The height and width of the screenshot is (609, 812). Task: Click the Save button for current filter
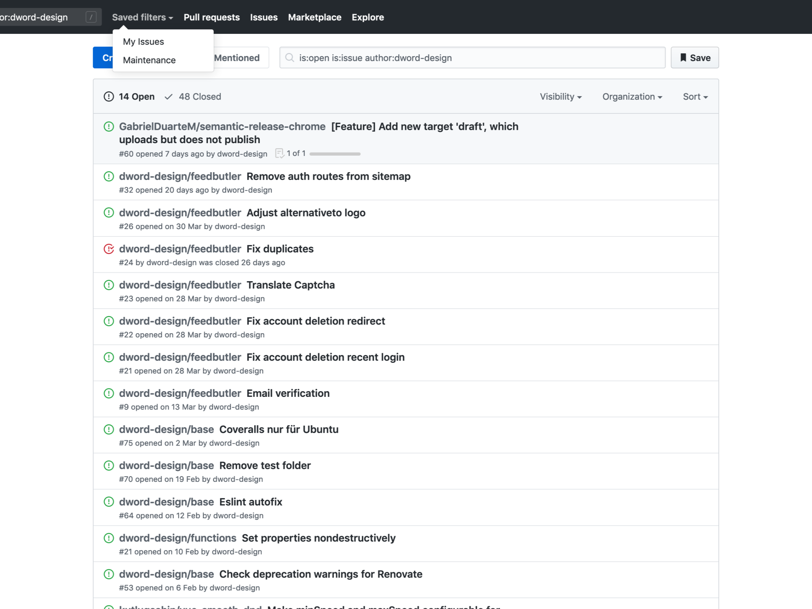point(695,58)
